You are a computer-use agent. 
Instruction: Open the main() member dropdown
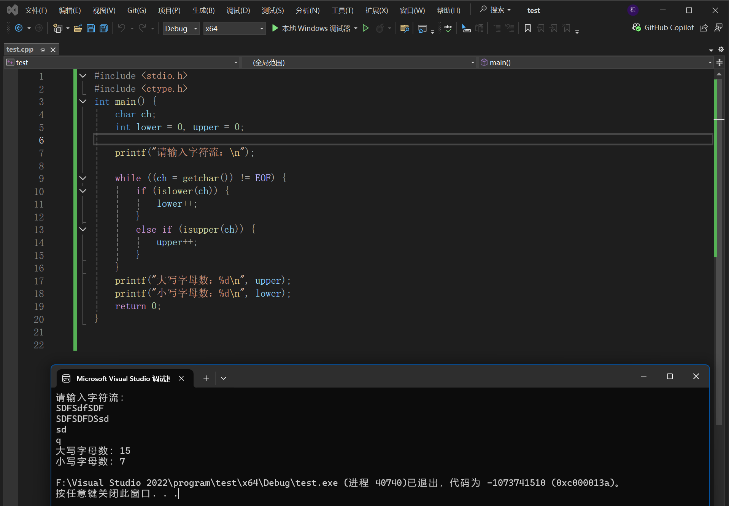pyautogui.click(x=596, y=62)
